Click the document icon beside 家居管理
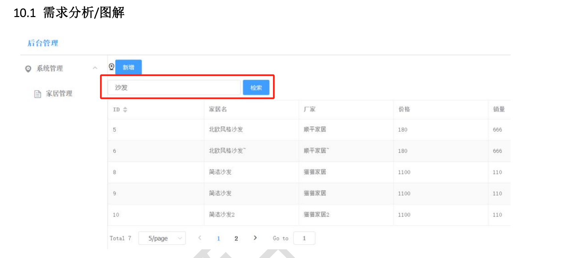Screen dimensions: 562x258 (x=38, y=94)
